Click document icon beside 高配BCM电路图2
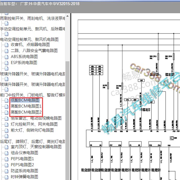The height and width of the screenshot is (180, 180). (7, 112)
